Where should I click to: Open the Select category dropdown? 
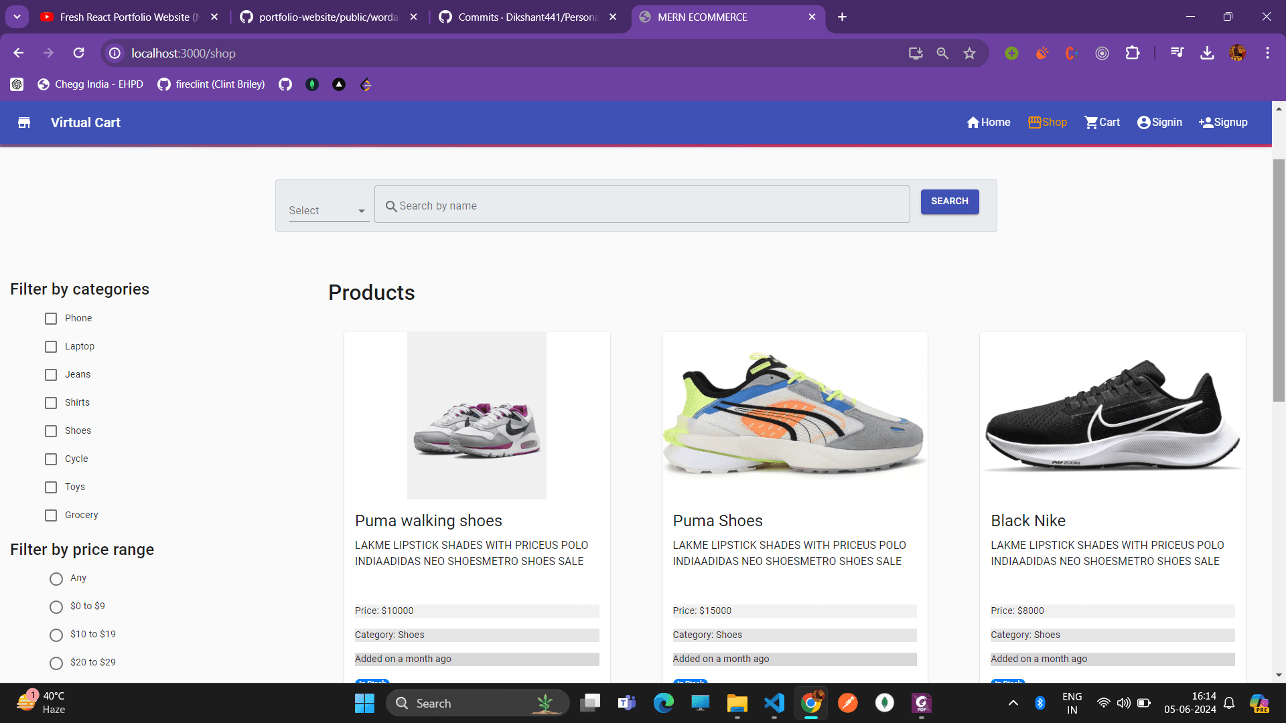(x=328, y=210)
